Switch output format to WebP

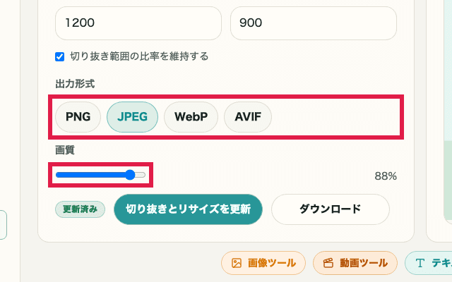[191, 117]
